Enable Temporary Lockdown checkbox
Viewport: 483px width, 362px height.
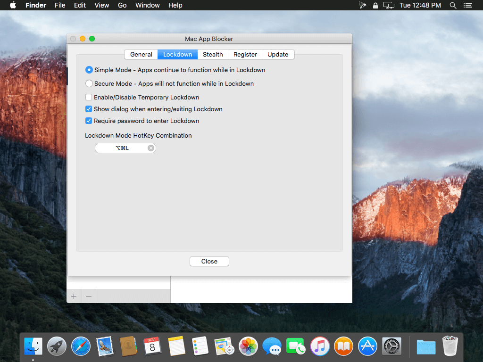pyautogui.click(x=89, y=97)
